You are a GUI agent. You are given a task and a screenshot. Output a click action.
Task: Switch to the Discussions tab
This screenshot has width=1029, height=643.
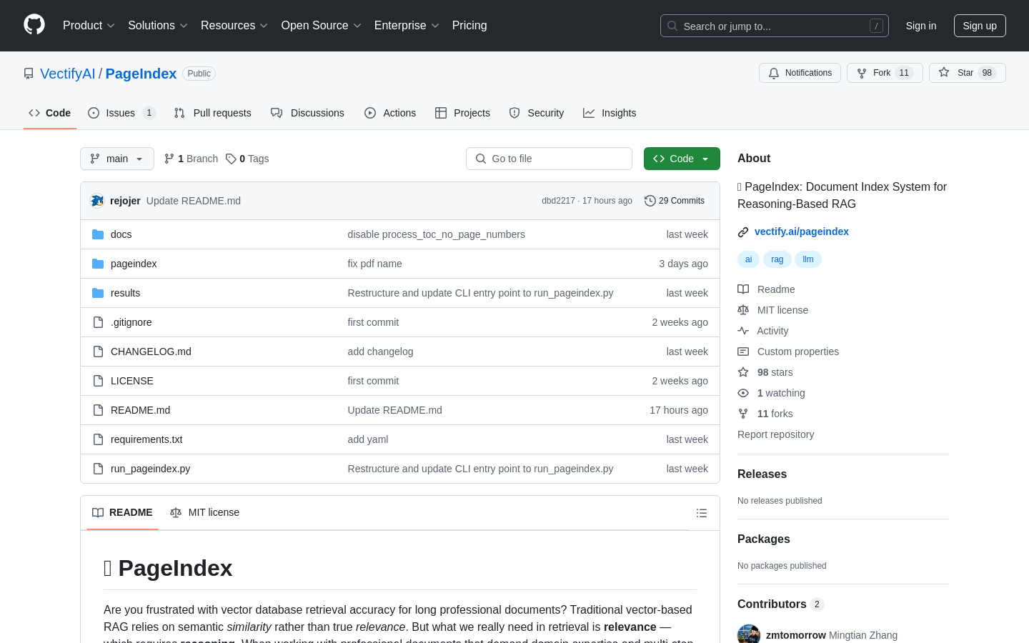coord(307,113)
